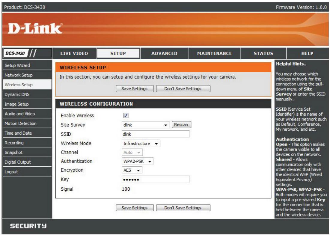Open Digital Output settings
This screenshot has height=235, width=330.
point(27,162)
